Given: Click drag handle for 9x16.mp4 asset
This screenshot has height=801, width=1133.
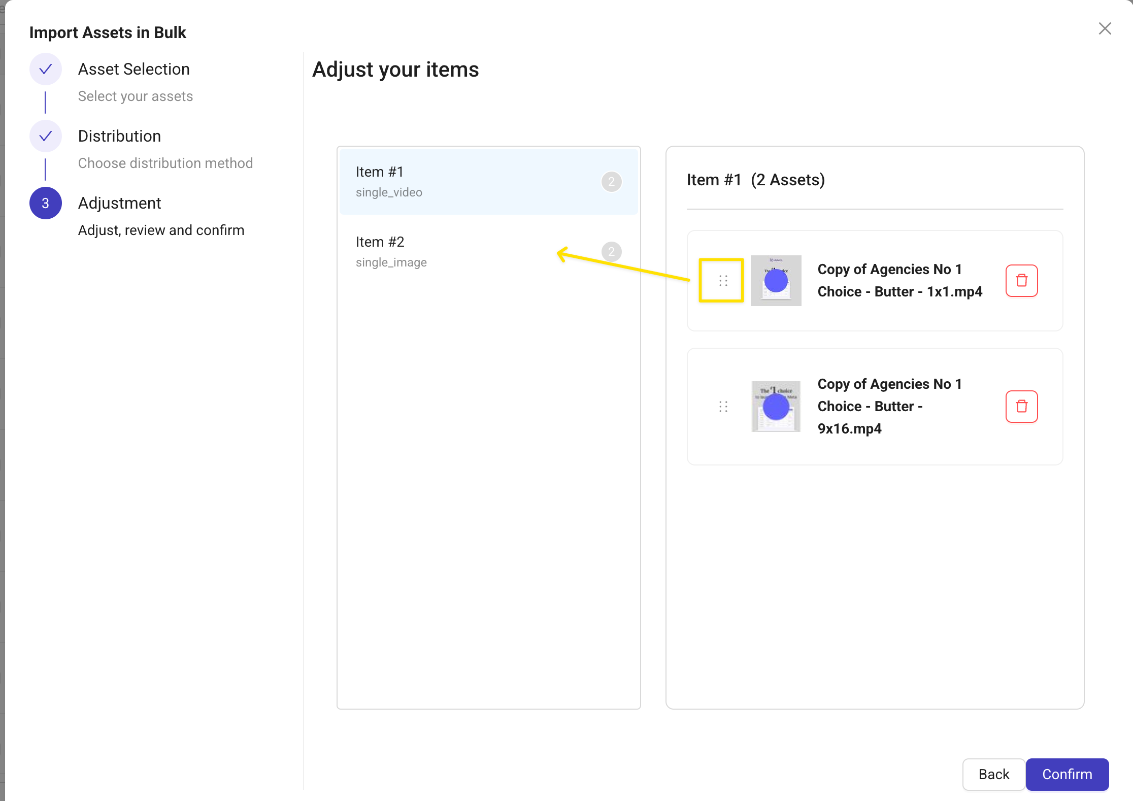Looking at the screenshot, I should (x=723, y=407).
